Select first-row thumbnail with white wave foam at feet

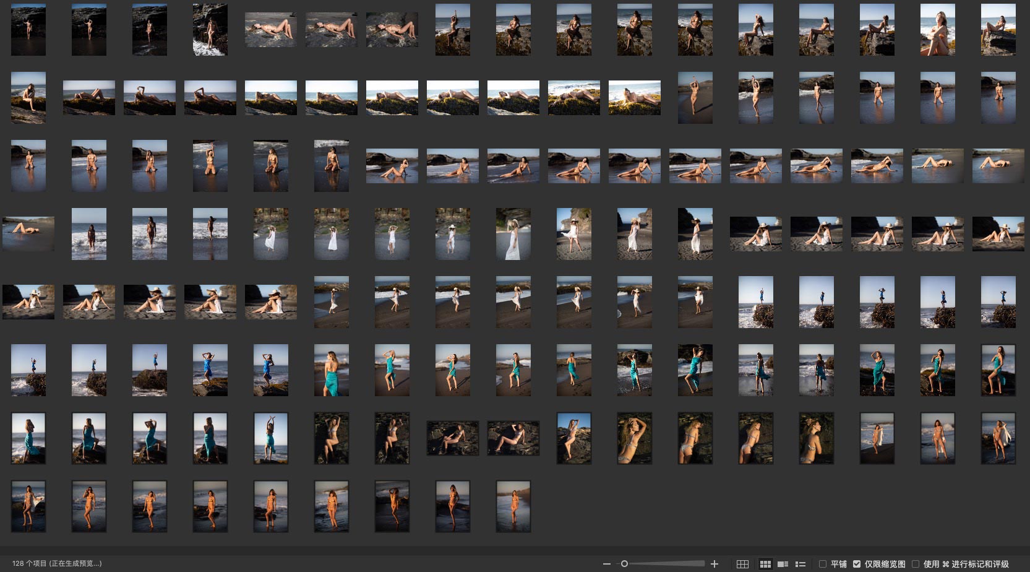[x=210, y=30]
